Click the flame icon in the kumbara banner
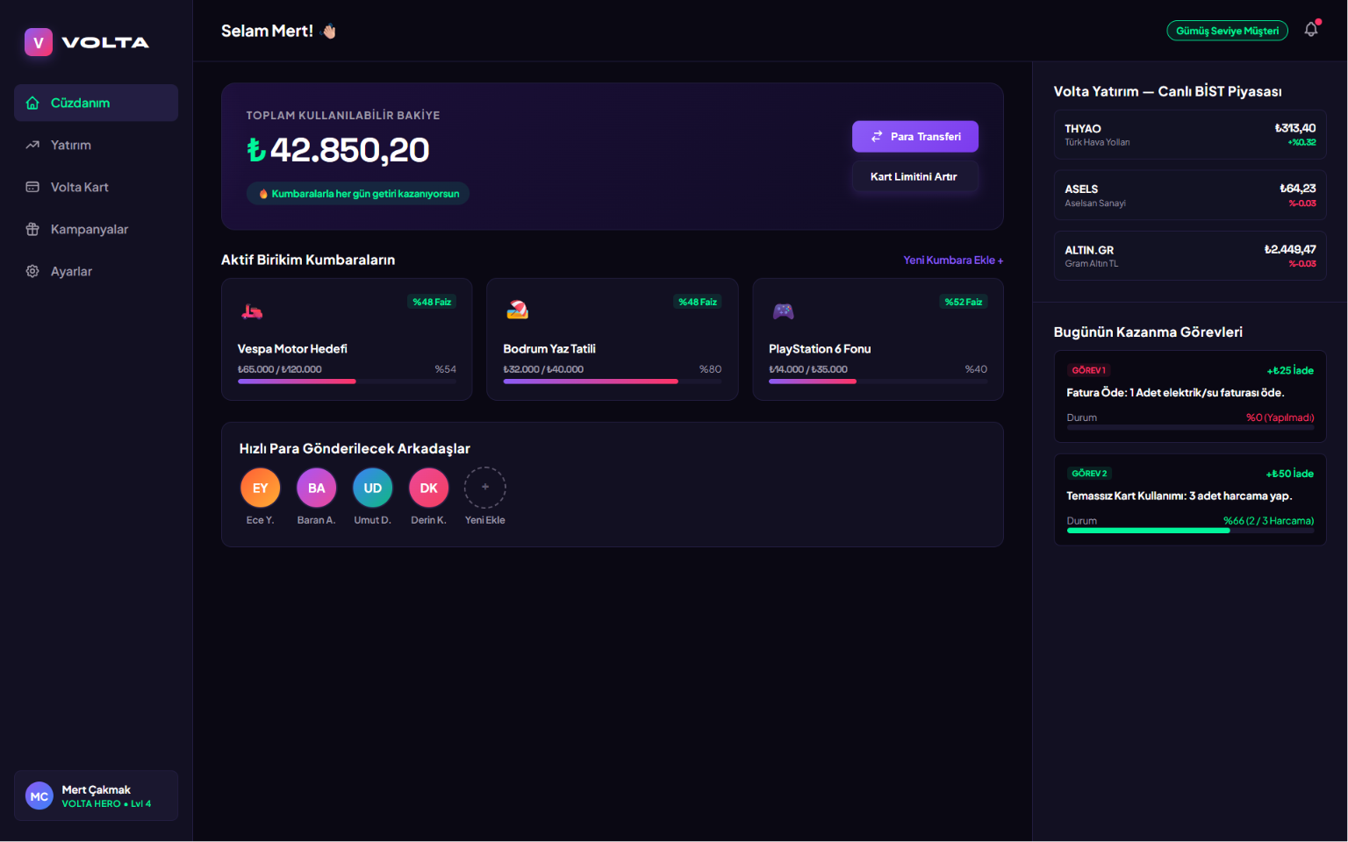 click(x=263, y=194)
